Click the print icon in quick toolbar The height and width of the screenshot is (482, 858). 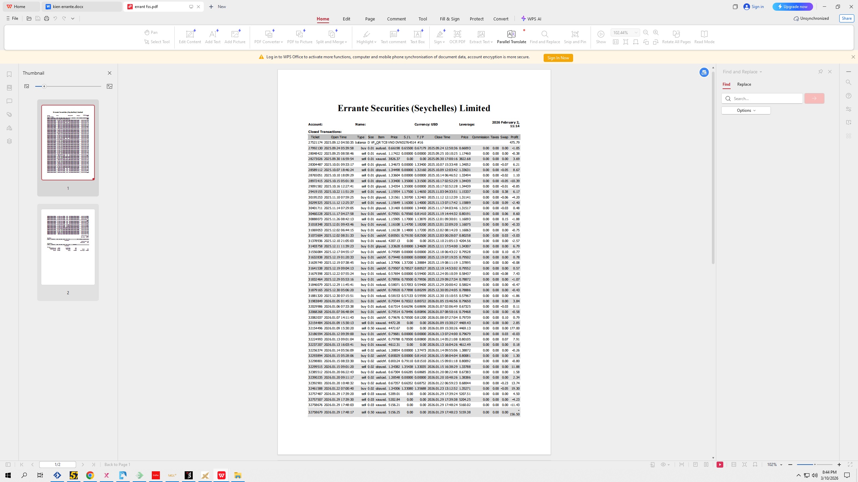pos(47,19)
